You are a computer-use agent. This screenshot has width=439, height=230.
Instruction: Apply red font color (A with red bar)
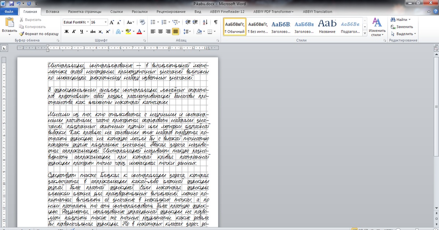pyautogui.click(x=139, y=31)
